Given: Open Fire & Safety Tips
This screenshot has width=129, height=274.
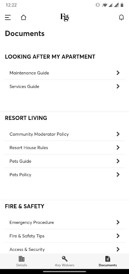Looking at the screenshot, I should click(x=65, y=236).
